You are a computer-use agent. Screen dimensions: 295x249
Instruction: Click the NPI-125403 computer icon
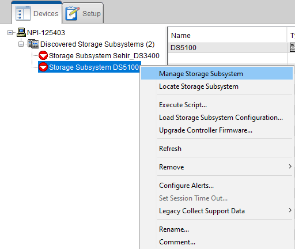(x=21, y=32)
